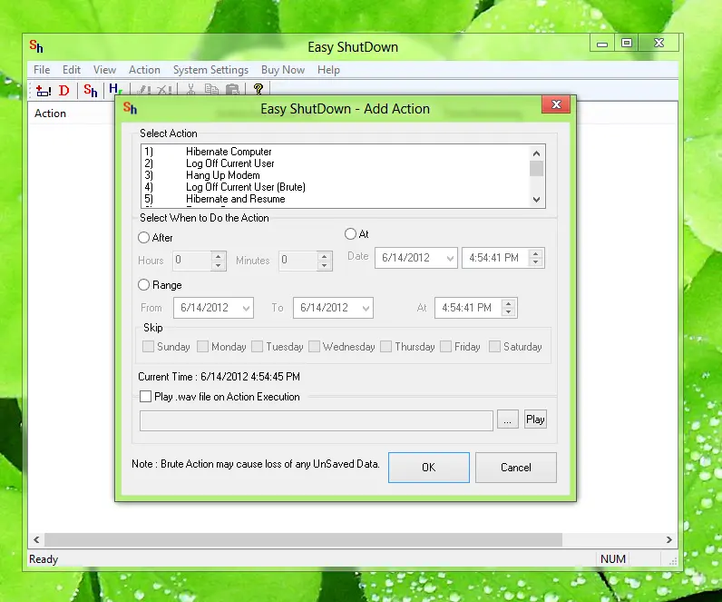Open the System Settings menu
This screenshot has height=602, width=722.
(211, 70)
